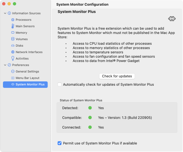Enable automatic update checks checkbox
Screen dimensions: 183x152
click(x=59, y=84)
